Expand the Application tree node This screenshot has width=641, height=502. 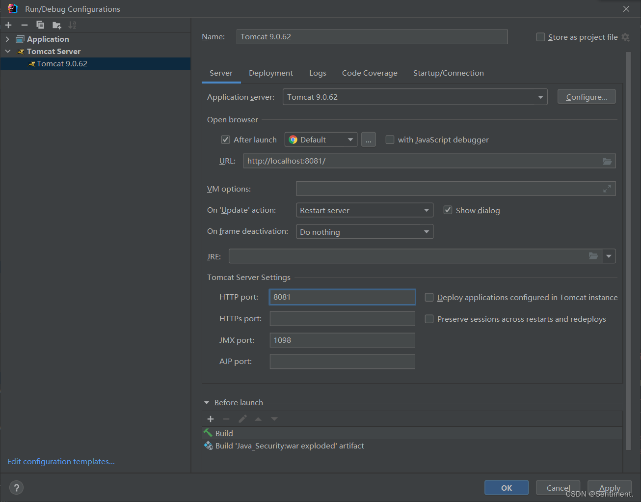(7, 39)
